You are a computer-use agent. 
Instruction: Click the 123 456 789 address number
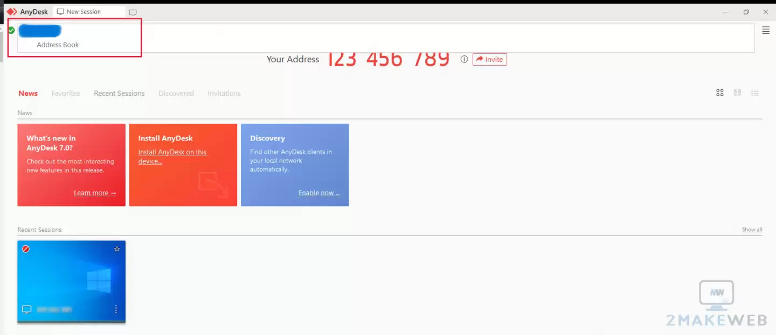click(388, 60)
